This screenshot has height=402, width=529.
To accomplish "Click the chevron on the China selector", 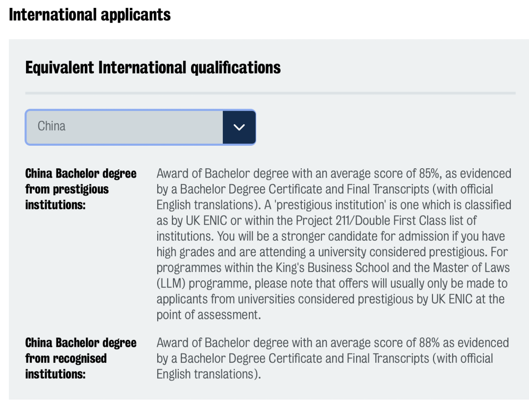I will pos(240,127).
